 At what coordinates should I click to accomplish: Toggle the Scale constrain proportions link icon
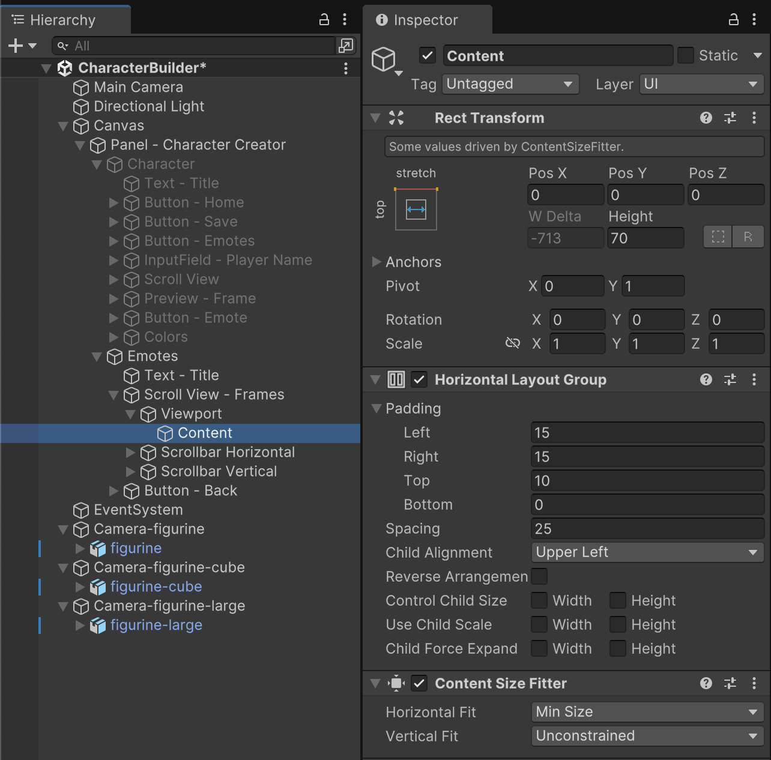(513, 343)
